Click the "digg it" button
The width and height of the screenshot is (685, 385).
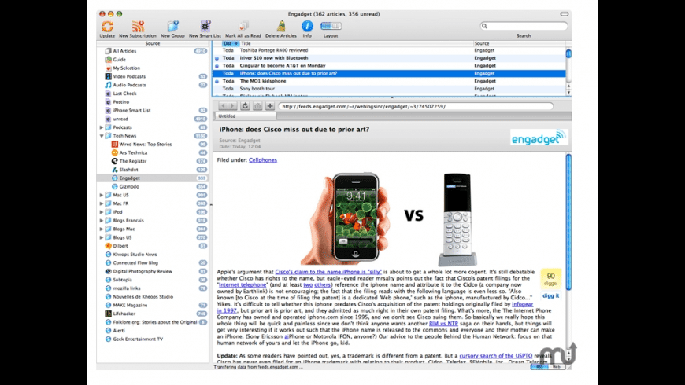(x=551, y=295)
